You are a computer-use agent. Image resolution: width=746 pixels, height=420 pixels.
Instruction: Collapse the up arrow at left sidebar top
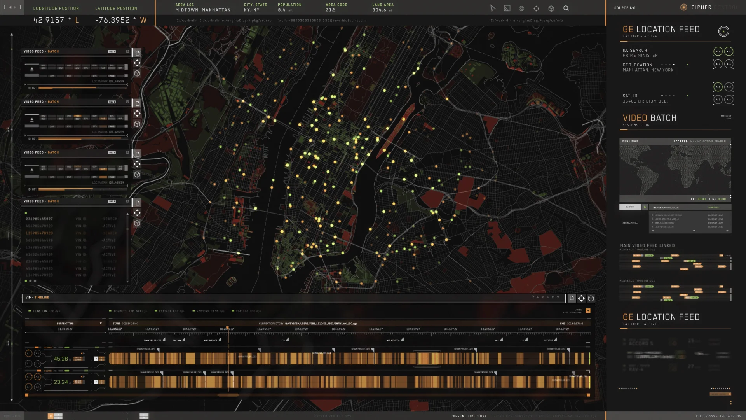coord(12,35)
